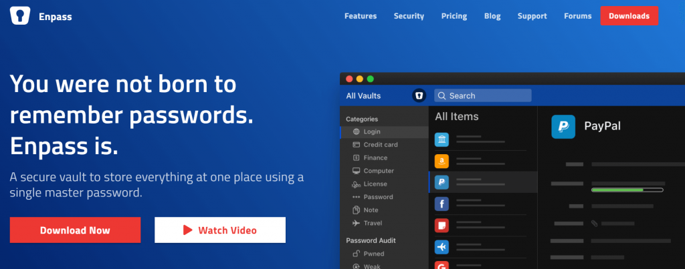
Task: Click the Enpass vault icon beside All Vaults
Action: pyautogui.click(x=419, y=95)
